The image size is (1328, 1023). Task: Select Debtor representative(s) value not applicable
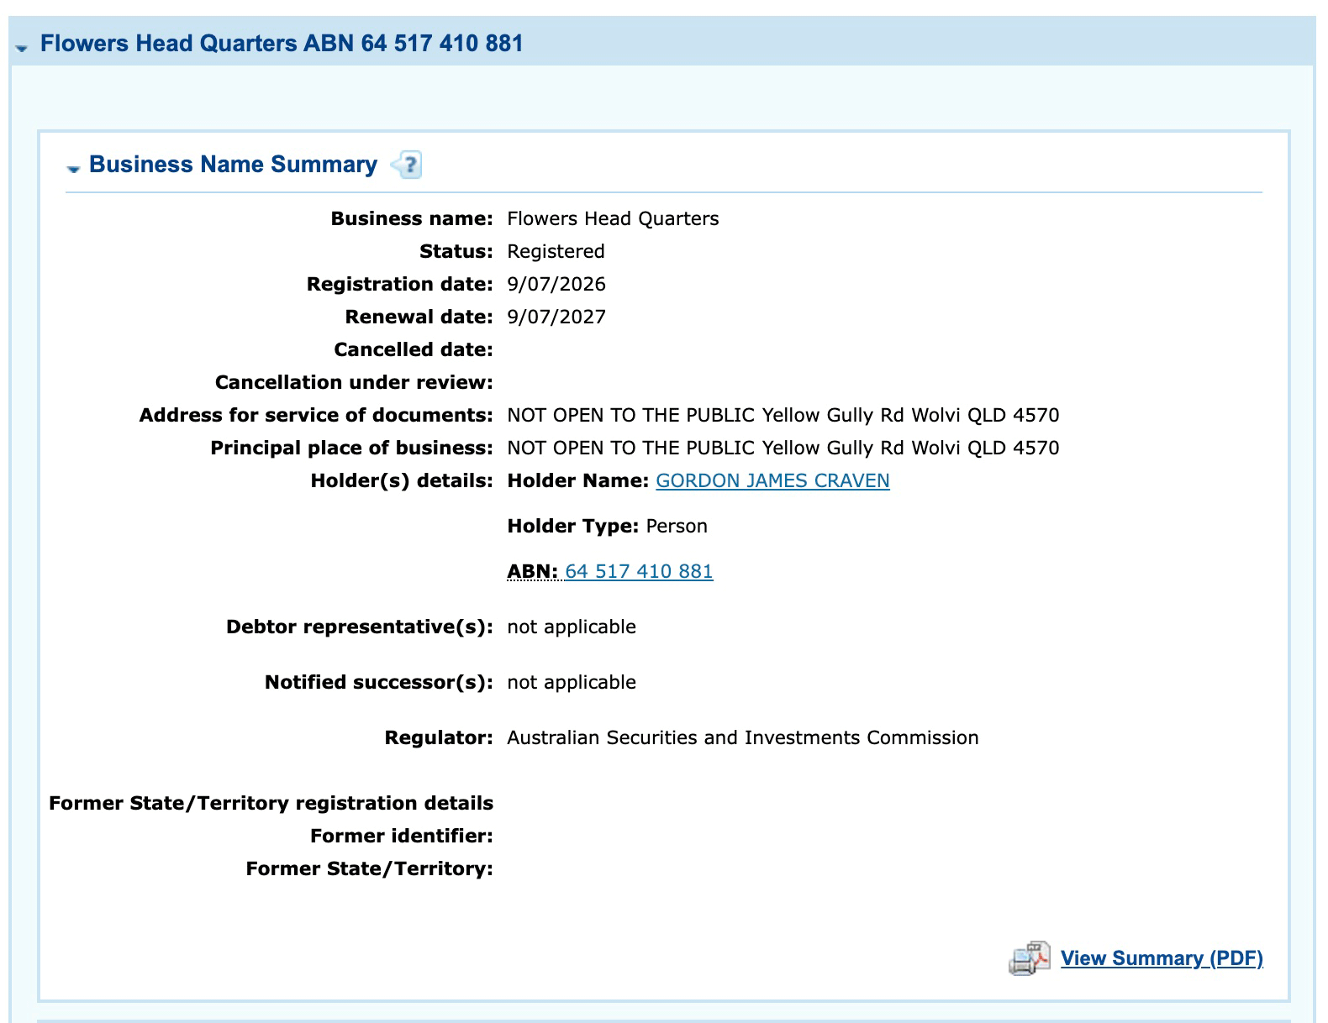[x=572, y=627]
